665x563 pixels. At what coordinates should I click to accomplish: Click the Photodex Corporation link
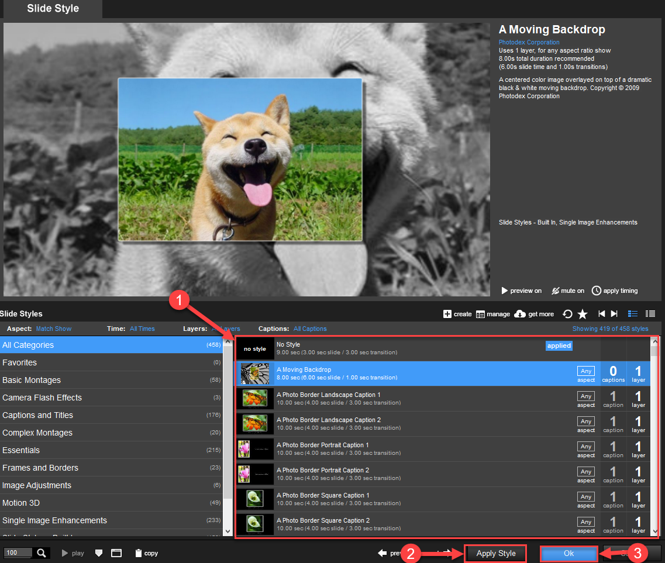(x=529, y=42)
